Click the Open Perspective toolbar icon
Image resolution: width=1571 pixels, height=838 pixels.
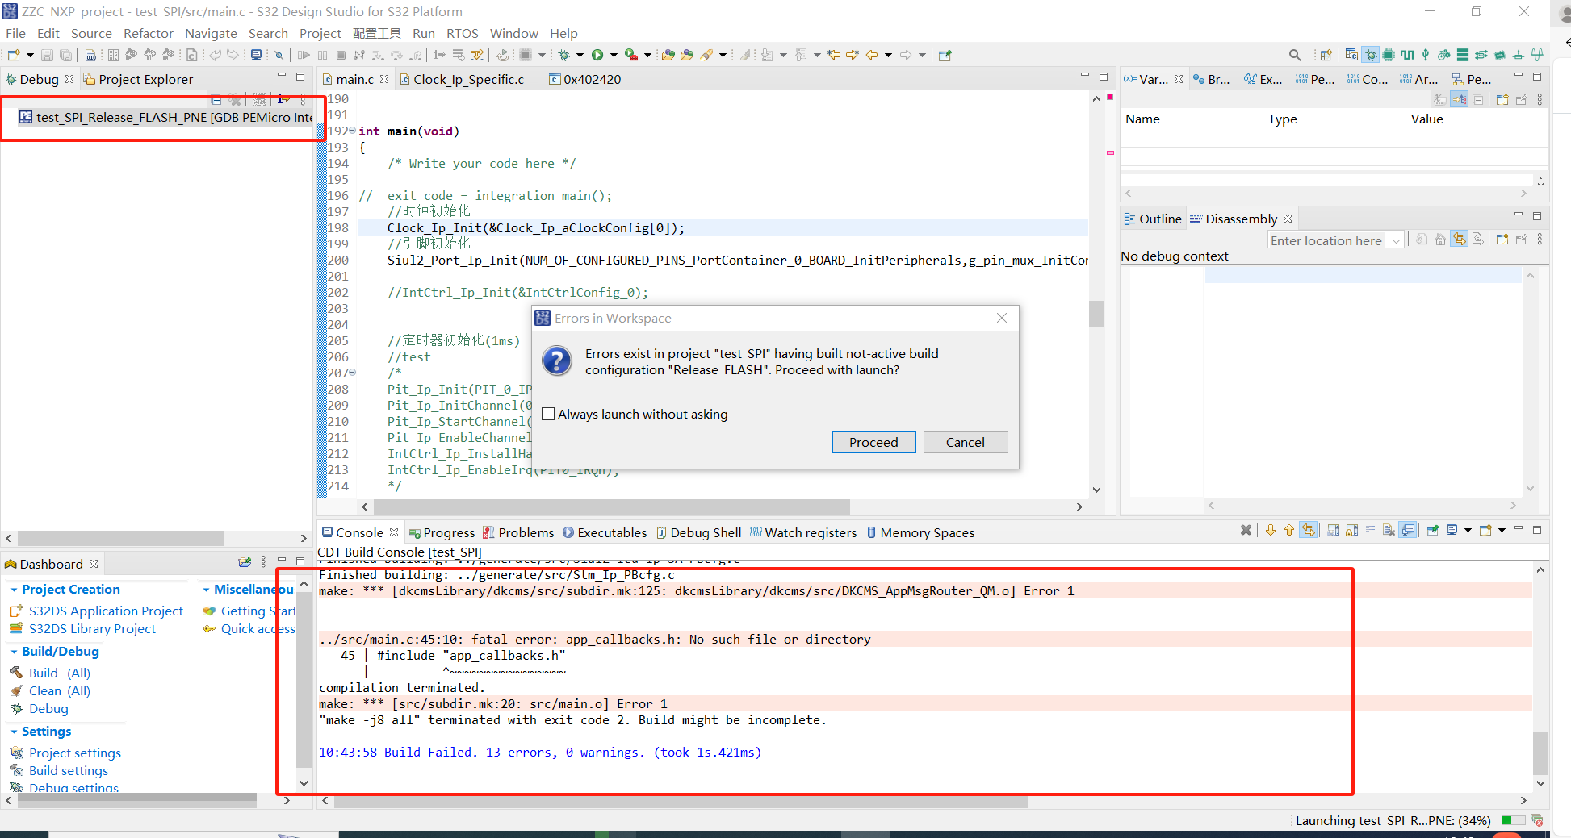pyautogui.click(x=1326, y=55)
